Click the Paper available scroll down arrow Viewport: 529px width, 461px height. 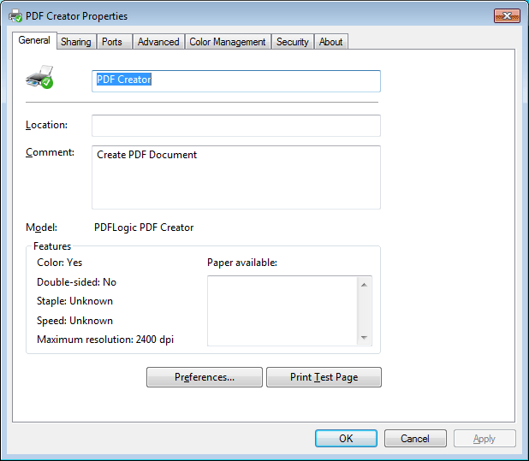point(364,337)
